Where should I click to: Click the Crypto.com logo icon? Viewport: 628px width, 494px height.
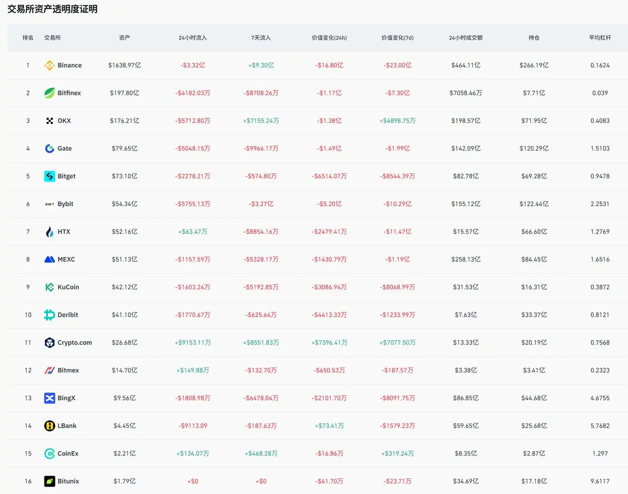pyautogui.click(x=49, y=342)
